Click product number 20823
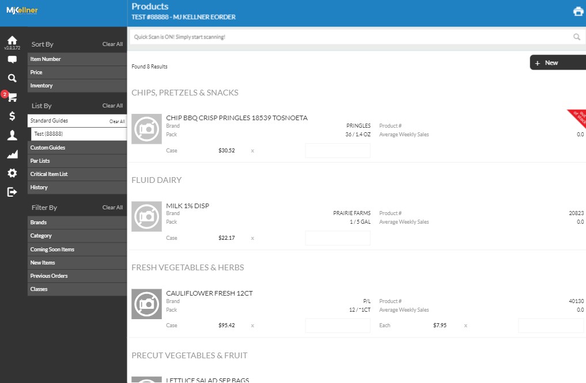This screenshot has height=383, width=586. [576, 213]
